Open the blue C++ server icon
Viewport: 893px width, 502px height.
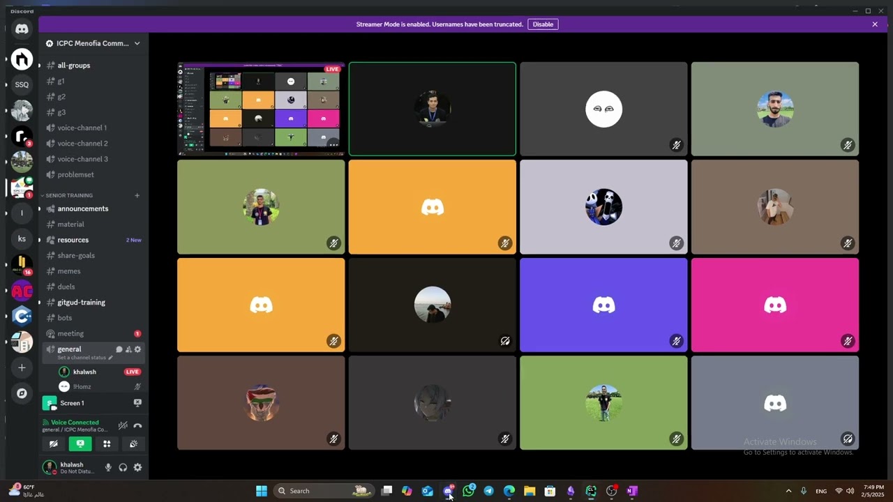(22, 317)
